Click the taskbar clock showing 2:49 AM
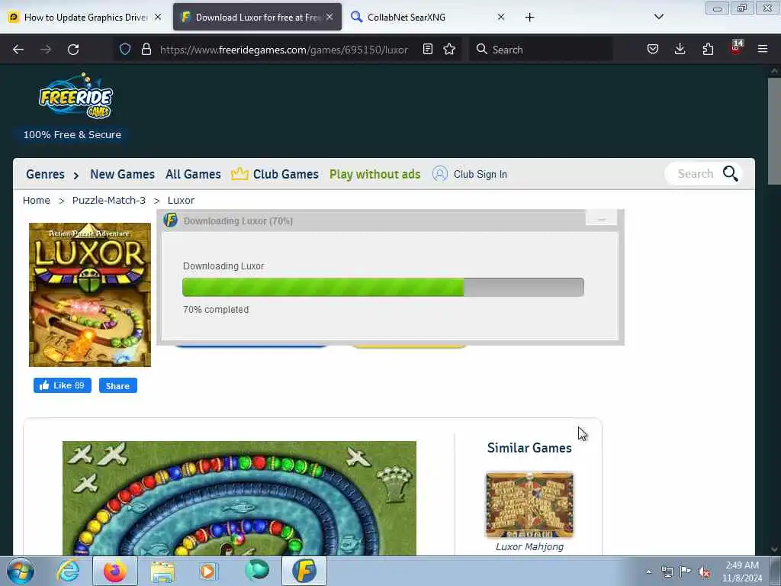Screen dimensions: 781x586 [x=742, y=572]
